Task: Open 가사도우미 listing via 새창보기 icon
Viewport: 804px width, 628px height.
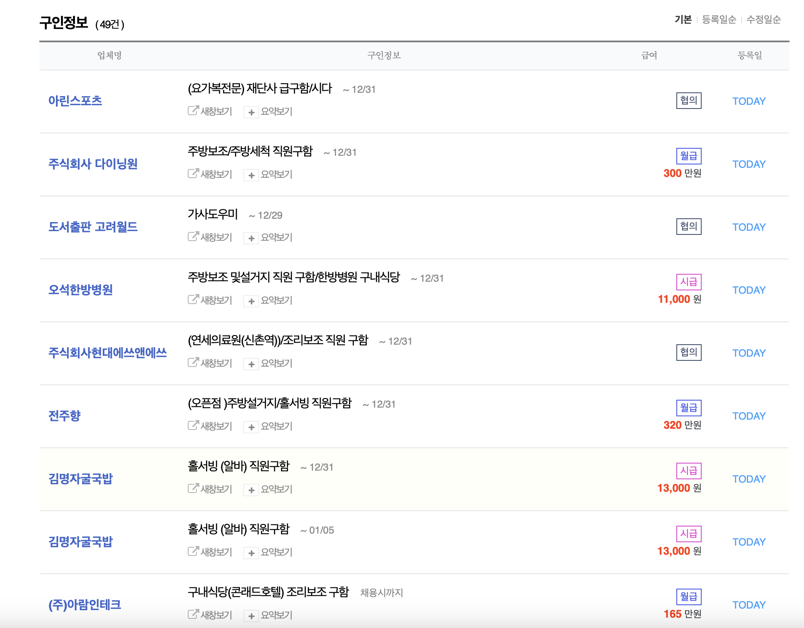Action: tap(210, 237)
